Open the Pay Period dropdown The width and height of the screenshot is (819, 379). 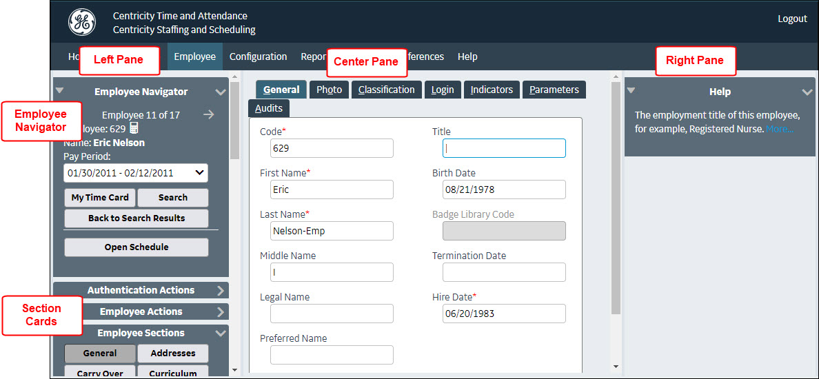(x=136, y=173)
